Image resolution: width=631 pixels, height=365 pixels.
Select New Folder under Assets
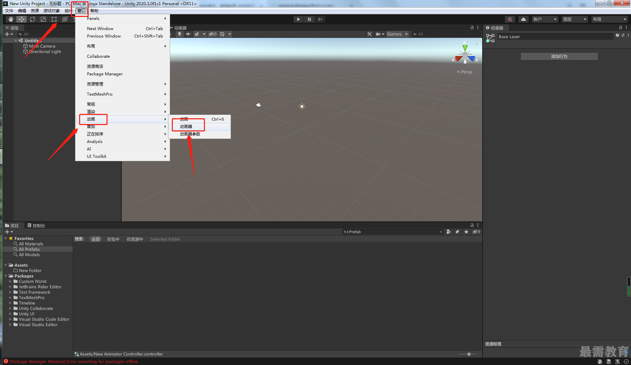tap(30, 271)
